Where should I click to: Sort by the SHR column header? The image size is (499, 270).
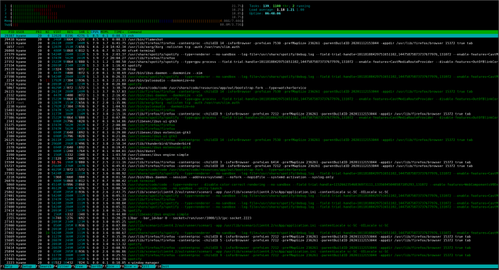[x=82, y=32]
